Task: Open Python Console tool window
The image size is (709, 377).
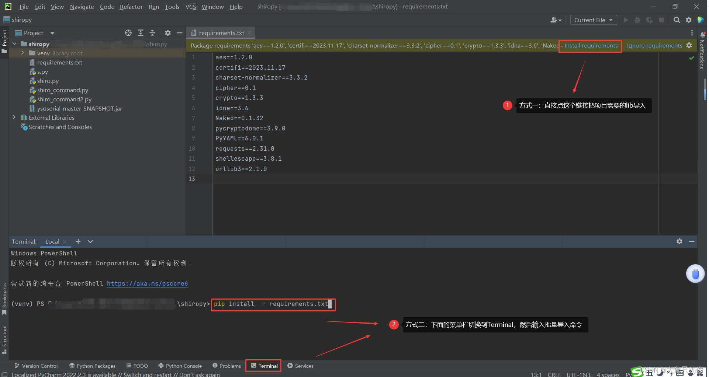Action: [180, 366]
